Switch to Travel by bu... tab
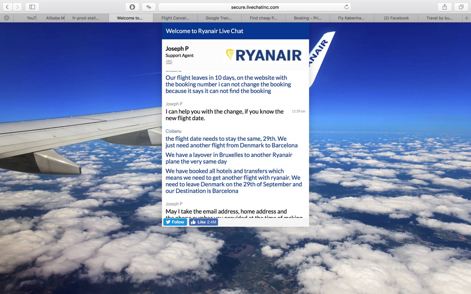 click(x=440, y=18)
